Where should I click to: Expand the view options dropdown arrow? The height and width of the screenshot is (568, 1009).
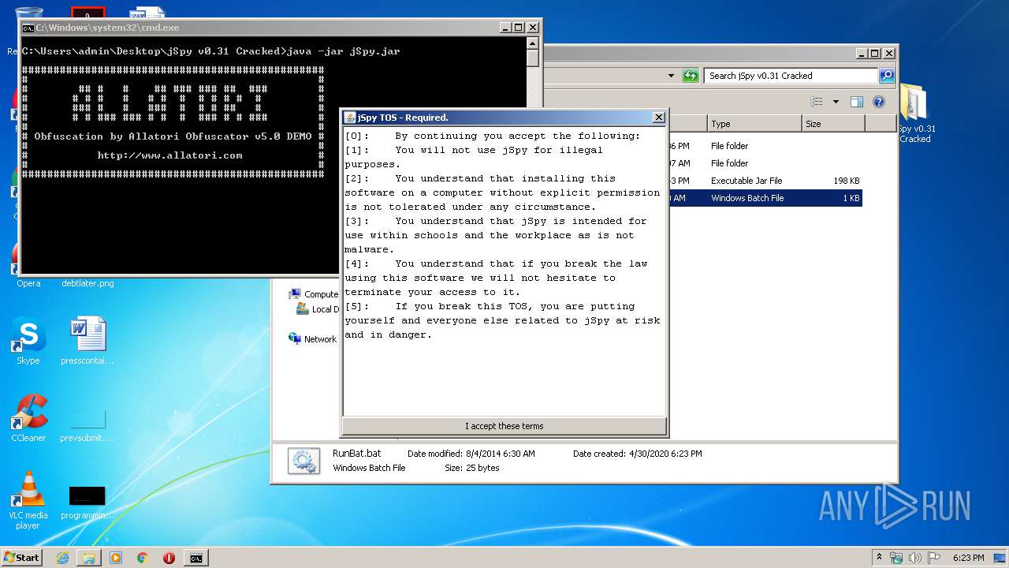pos(836,102)
